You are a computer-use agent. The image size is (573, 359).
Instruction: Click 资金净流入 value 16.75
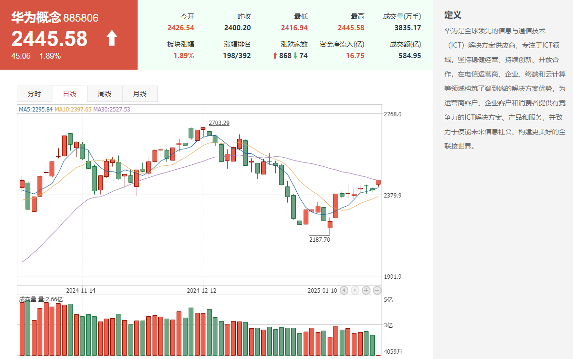(x=355, y=56)
